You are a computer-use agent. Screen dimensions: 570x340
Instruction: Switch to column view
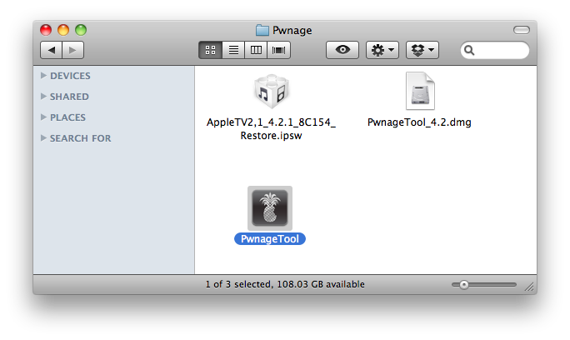(256, 50)
